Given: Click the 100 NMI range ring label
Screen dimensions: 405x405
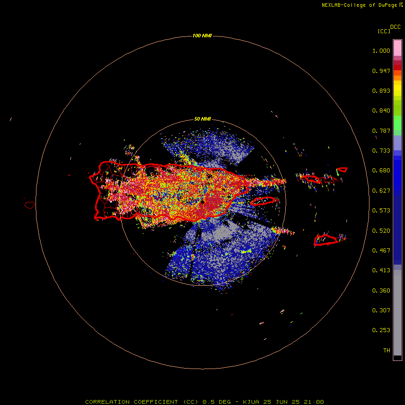Looking at the screenshot, I should 202,36.
